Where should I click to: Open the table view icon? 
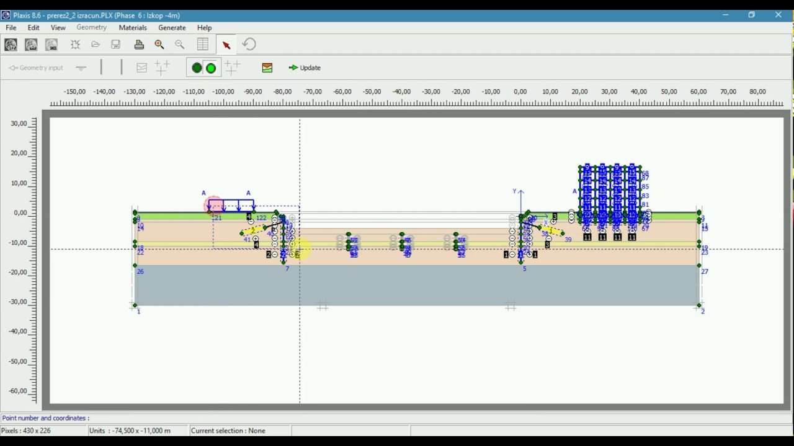[x=203, y=44]
